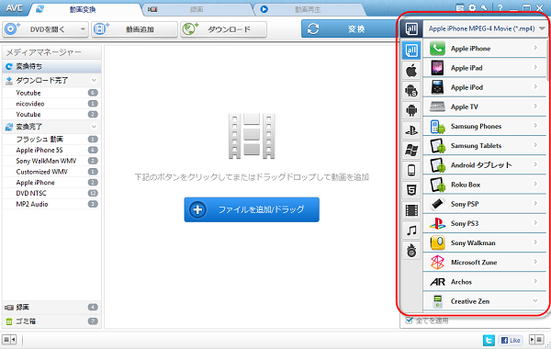Collapse the 変換完了 section
The height and width of the screenshot is (349, 551).
94,127
